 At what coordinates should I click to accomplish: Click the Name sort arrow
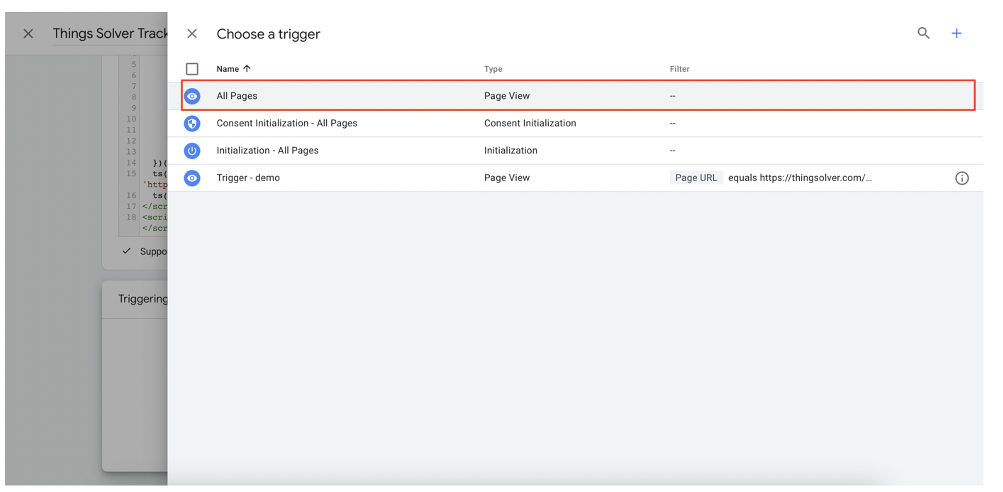[247, 68]
